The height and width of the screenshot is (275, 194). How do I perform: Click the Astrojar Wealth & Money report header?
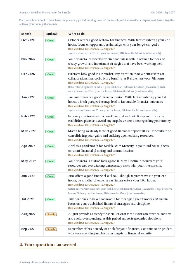(x=45, y=13)
